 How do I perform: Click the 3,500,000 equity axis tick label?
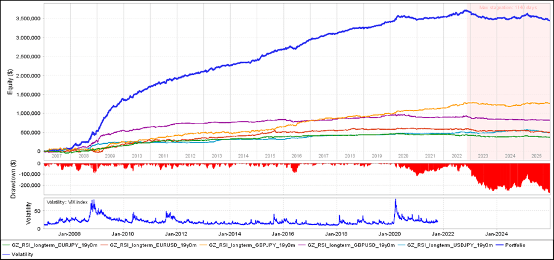coord(26,18)
